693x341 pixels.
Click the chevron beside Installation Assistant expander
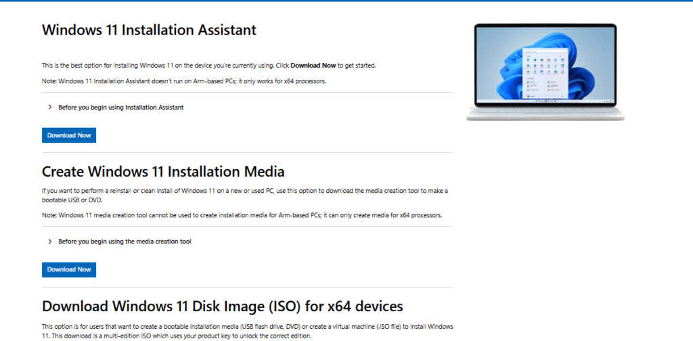49,108
